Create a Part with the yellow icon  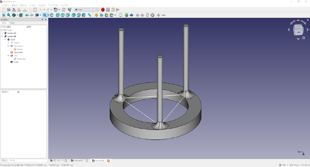click(x=96, y=15)
